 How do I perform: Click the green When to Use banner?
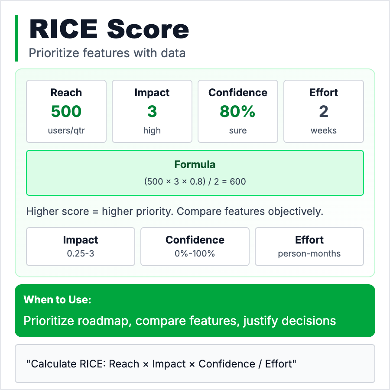pos(195,311)
